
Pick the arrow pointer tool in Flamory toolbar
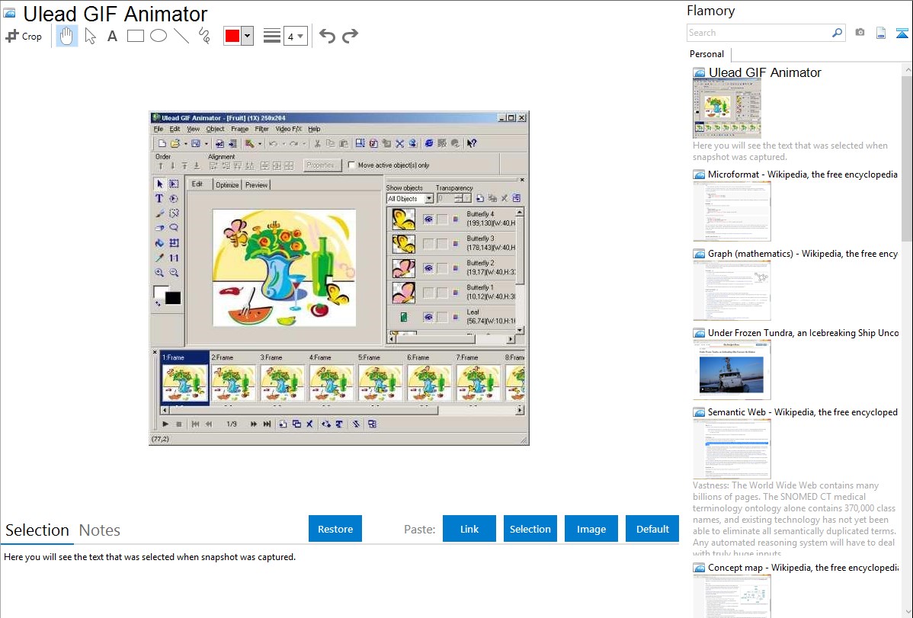(x=90, y=36)
